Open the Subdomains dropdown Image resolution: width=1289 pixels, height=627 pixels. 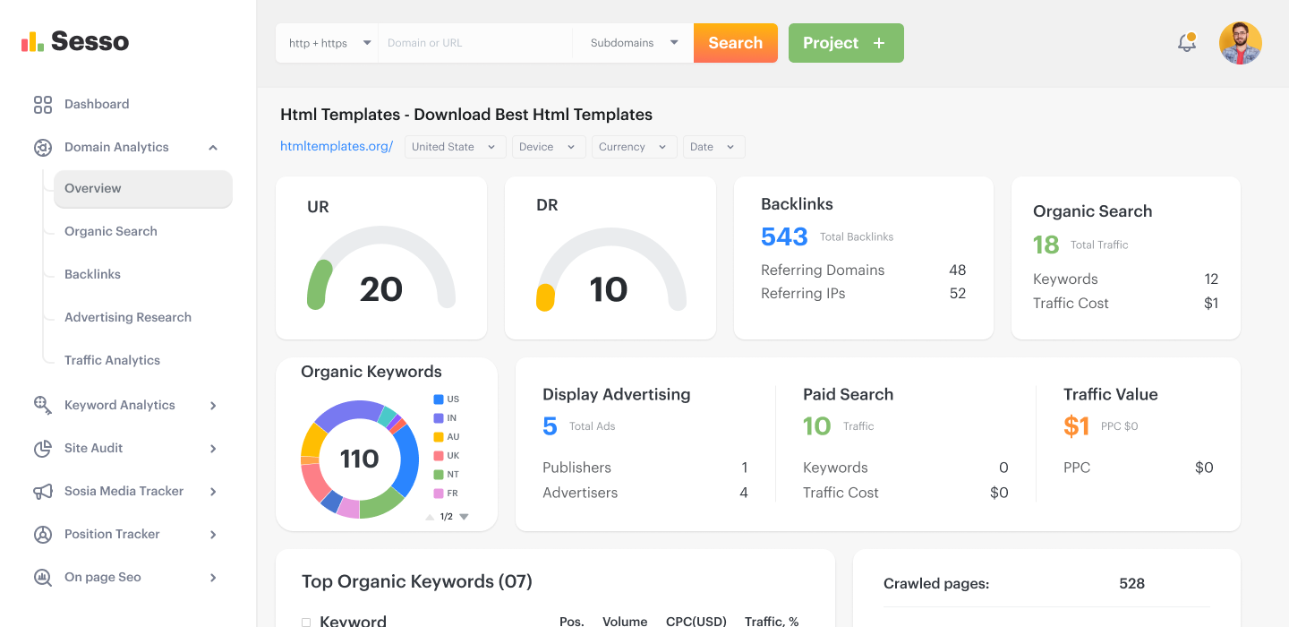coord(633,43)
